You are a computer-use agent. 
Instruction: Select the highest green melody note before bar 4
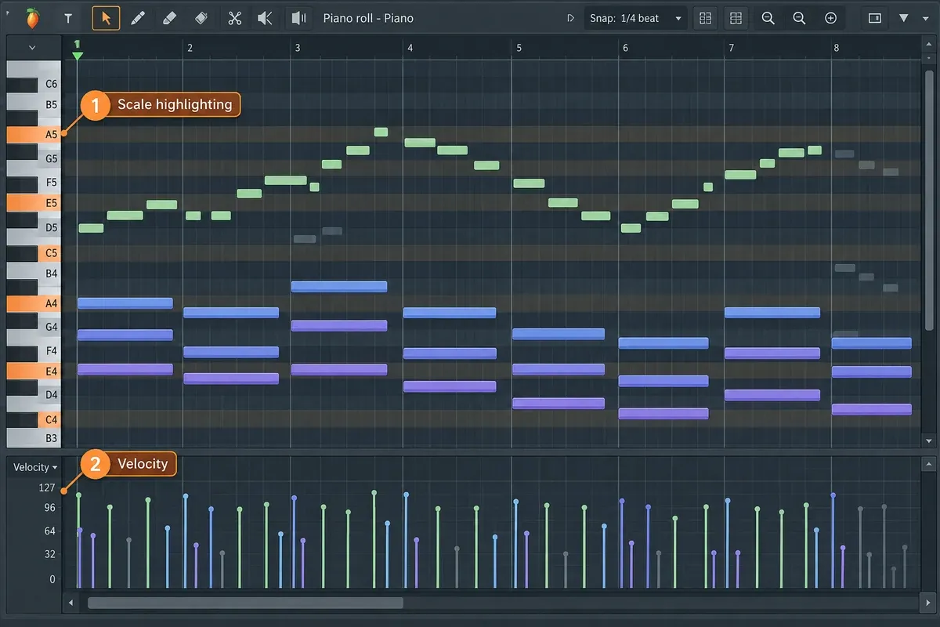(381, 132)
